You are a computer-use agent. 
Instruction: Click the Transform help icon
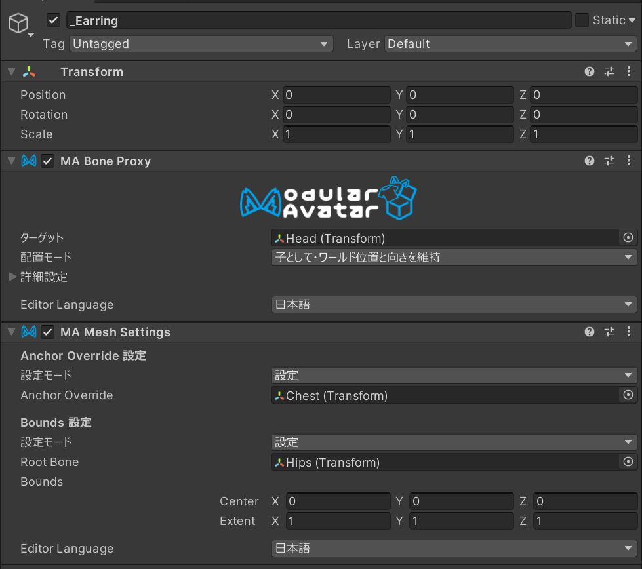pos(588,71)
